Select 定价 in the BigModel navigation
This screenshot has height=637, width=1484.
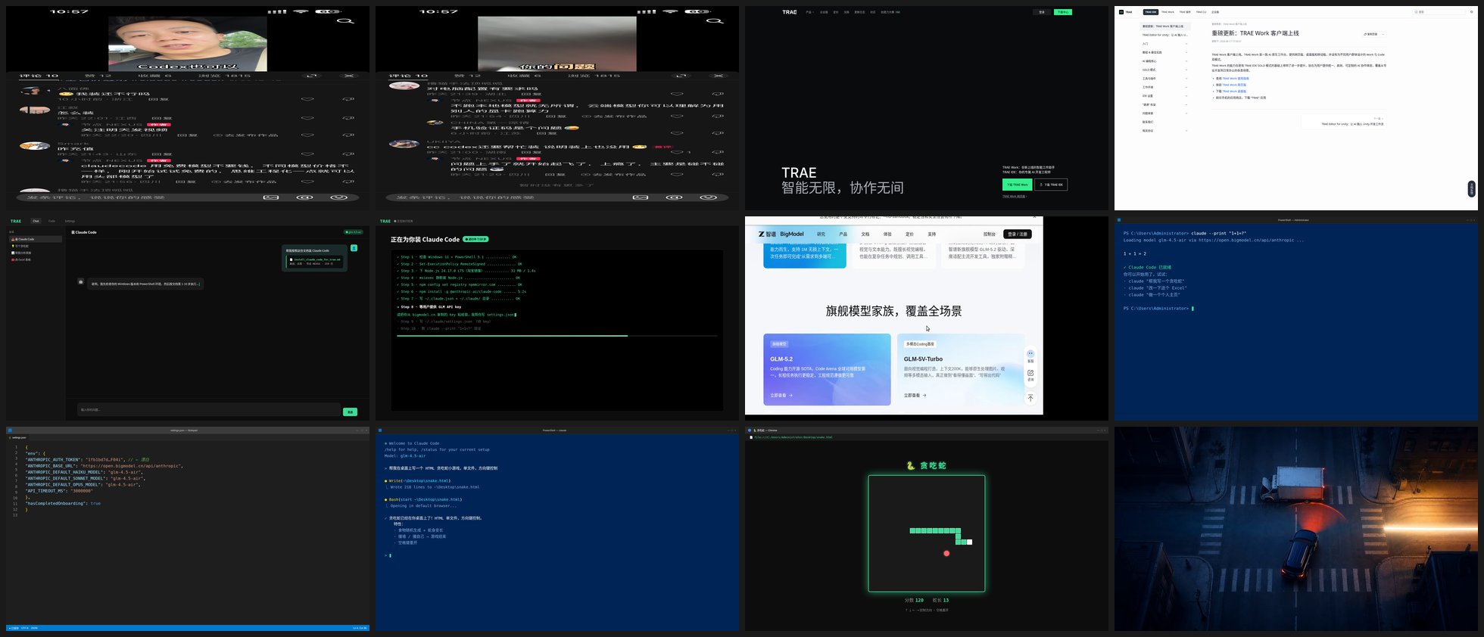(x=909, y=234)
